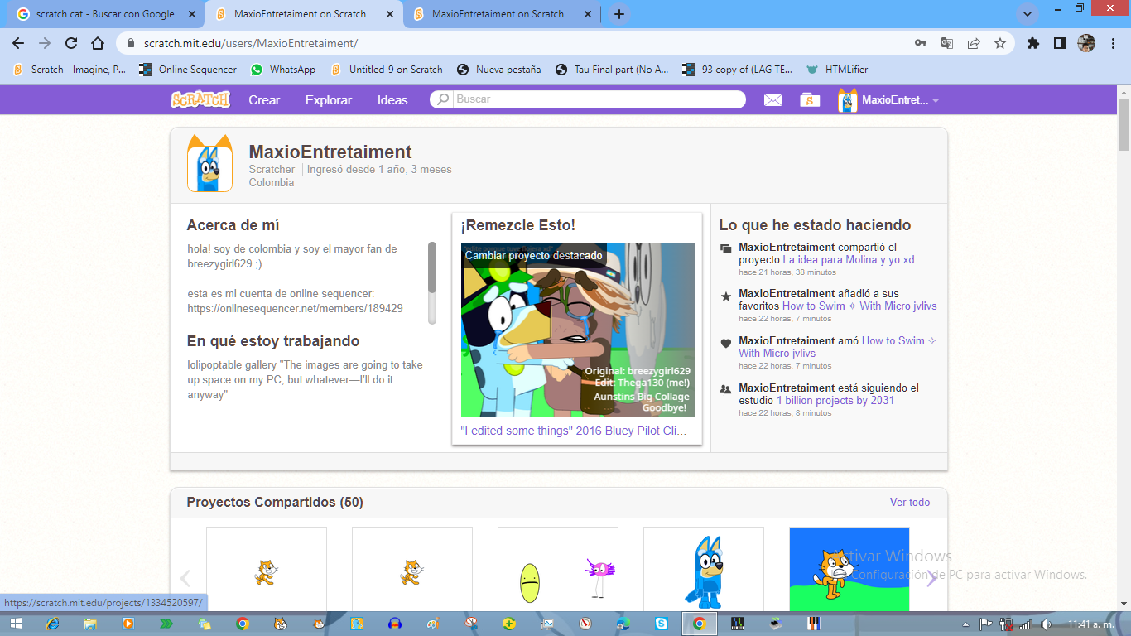Open La idea para Molina y yo xd
Viewport: 1131px width, 636px height.
[849, 259]
